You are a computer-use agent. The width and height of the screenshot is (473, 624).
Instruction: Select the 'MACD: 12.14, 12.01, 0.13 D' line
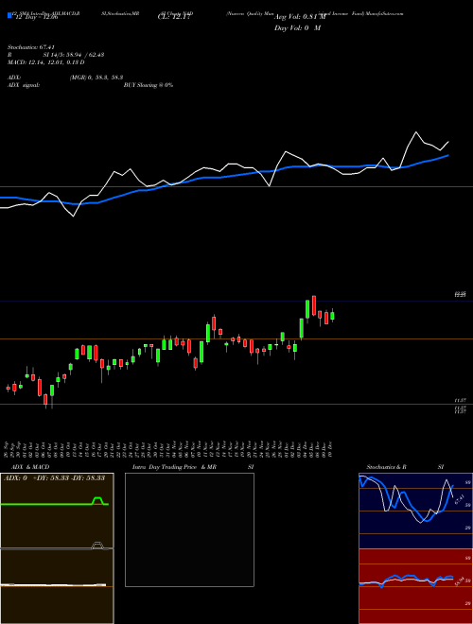pos(45,62)
